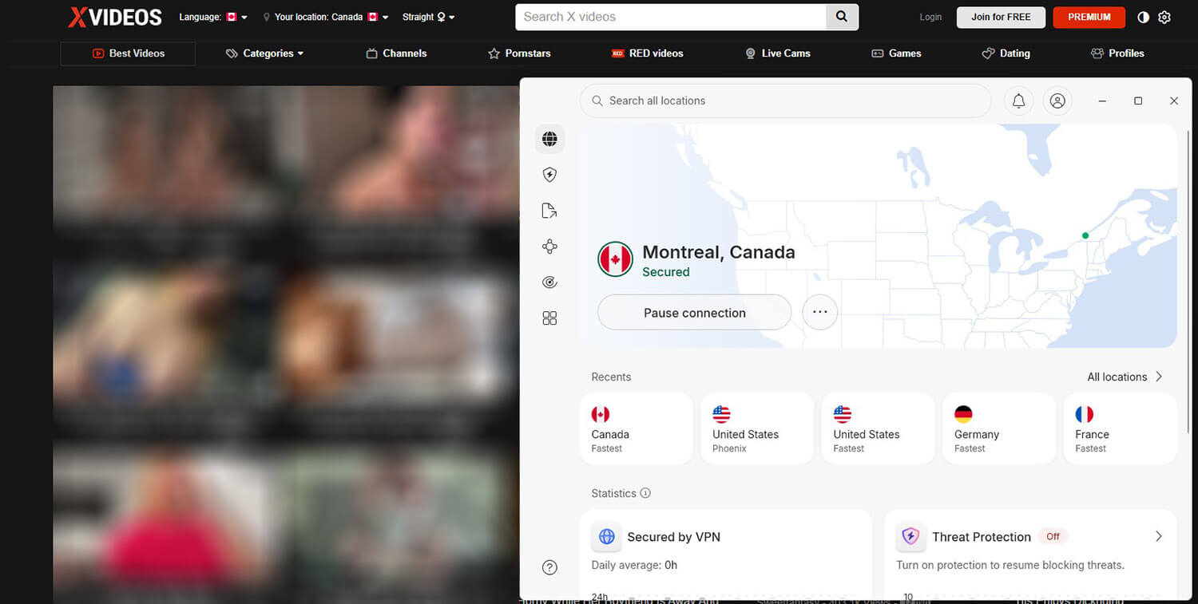Click the Montreal green server dot on map
Screen dimensions: 1198x604
click(x=1085, y=235)
